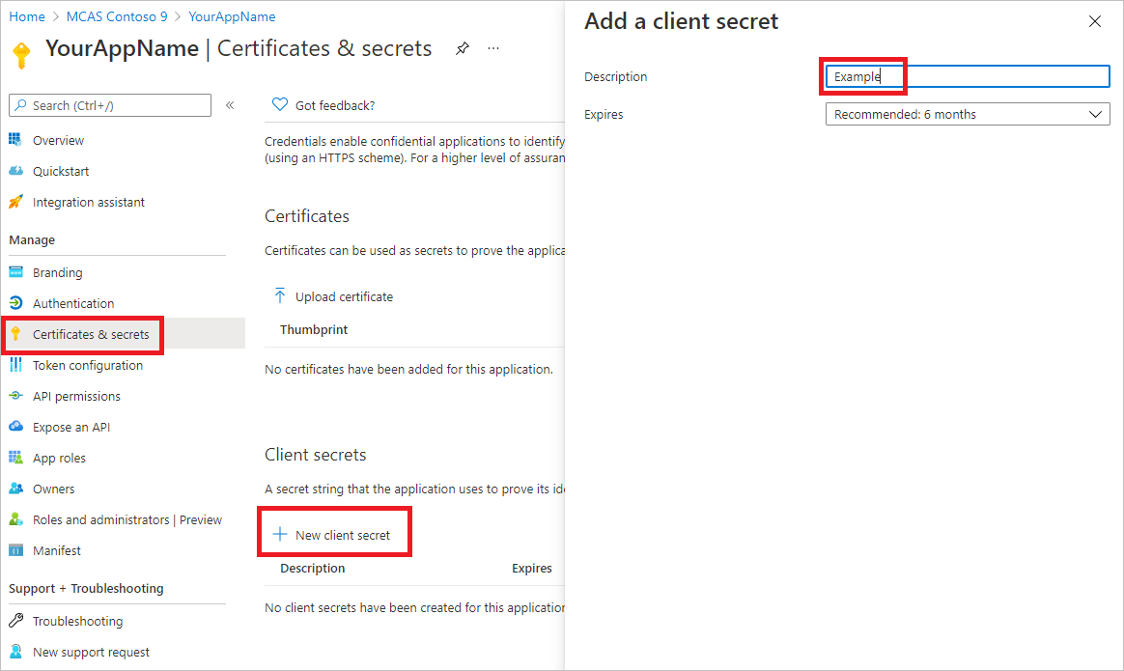This screenshot has width=1124, height=671.
Task: Click the New client secret plus icon
Action: [280, 534]
